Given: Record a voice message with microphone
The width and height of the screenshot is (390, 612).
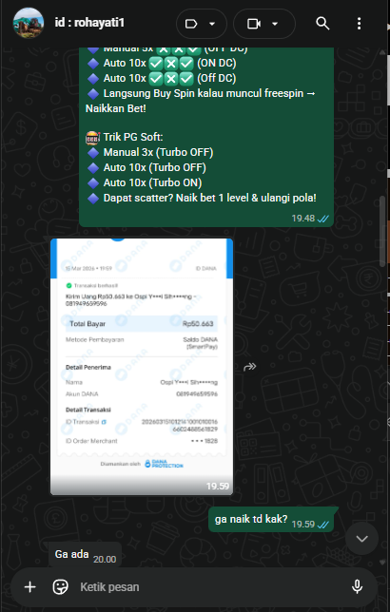Looking at the screenshot, I should click(357, 586).
